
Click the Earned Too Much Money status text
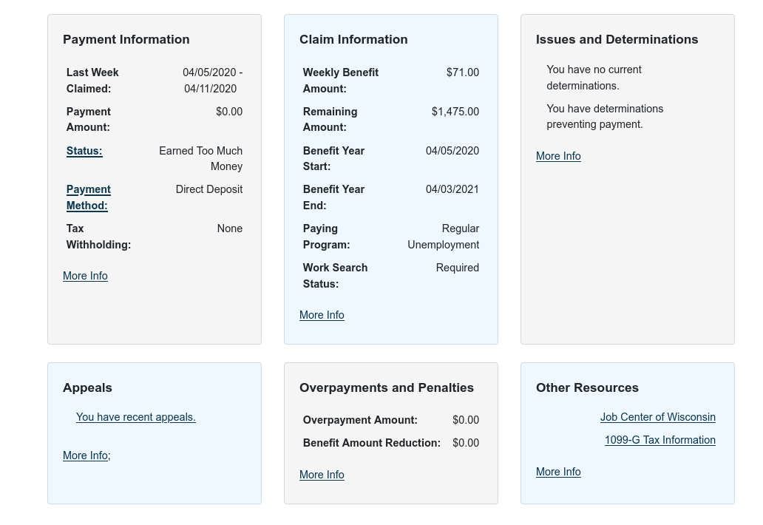point(200,158)
